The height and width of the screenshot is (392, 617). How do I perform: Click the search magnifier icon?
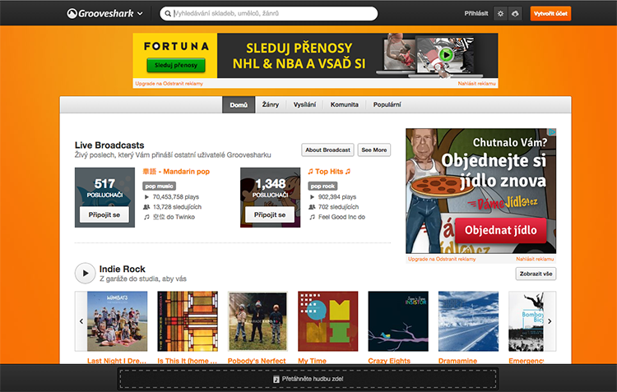coord(168,13)
